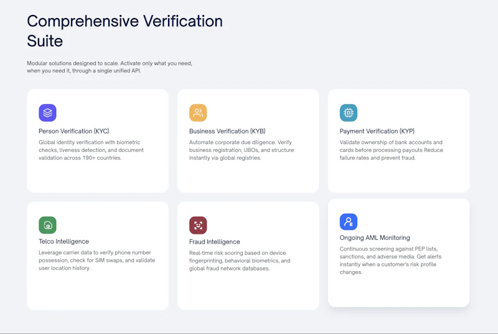Click the 'Modular solutions designed to scale' subtitle
The height and width of the screenshot is (334, 498).
(x=110, y=67)
